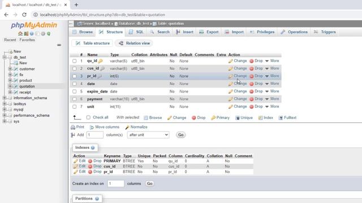Tick checkbox for date row

pyautogui.click(x=74, y=84)
